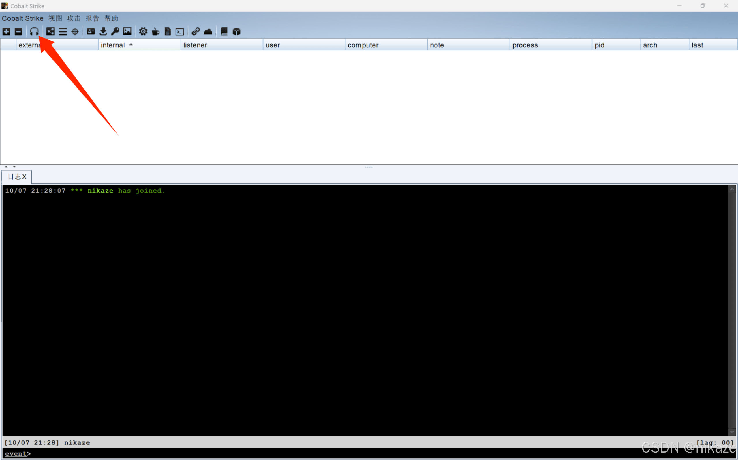Click the minus disconnect icon
The image size is (738, 460).
point(18,31)
